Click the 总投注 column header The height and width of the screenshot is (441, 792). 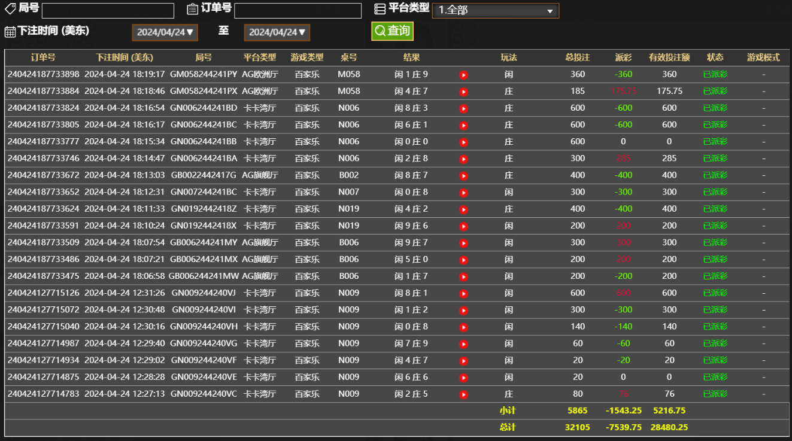coord(578,57)
